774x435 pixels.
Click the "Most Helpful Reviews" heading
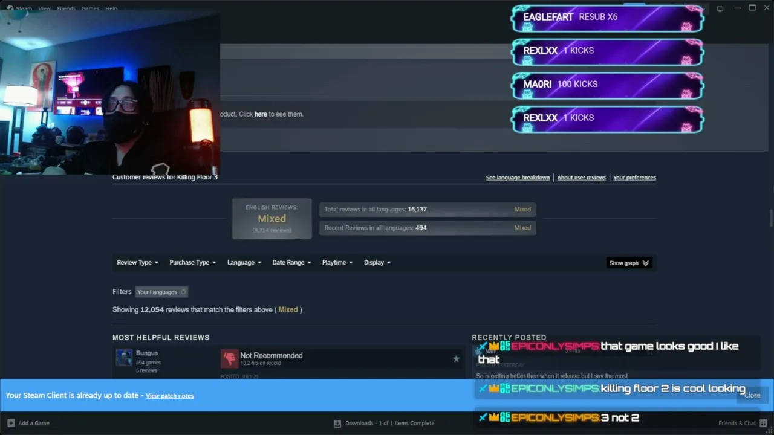pos(161,338)
